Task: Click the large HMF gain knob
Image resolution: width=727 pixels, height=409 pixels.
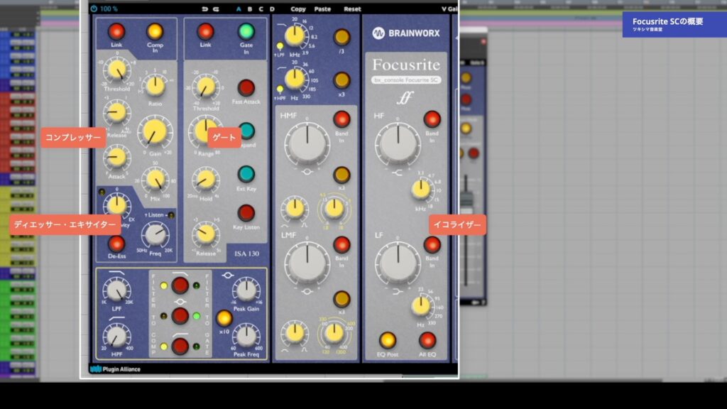Action: click(307, 143)
